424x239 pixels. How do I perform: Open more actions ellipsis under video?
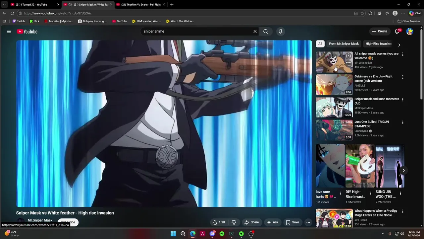pos(308,222)
